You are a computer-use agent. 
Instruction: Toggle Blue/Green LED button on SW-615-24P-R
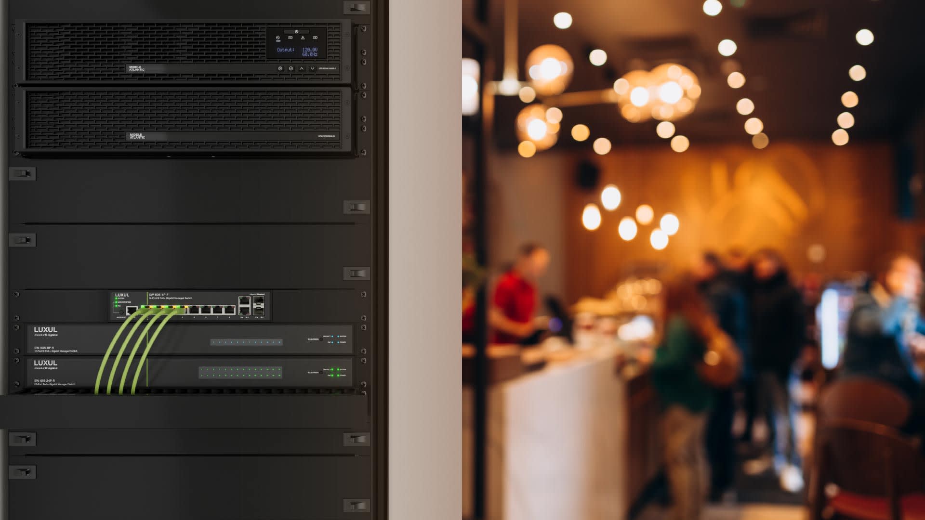click(321, 372)
